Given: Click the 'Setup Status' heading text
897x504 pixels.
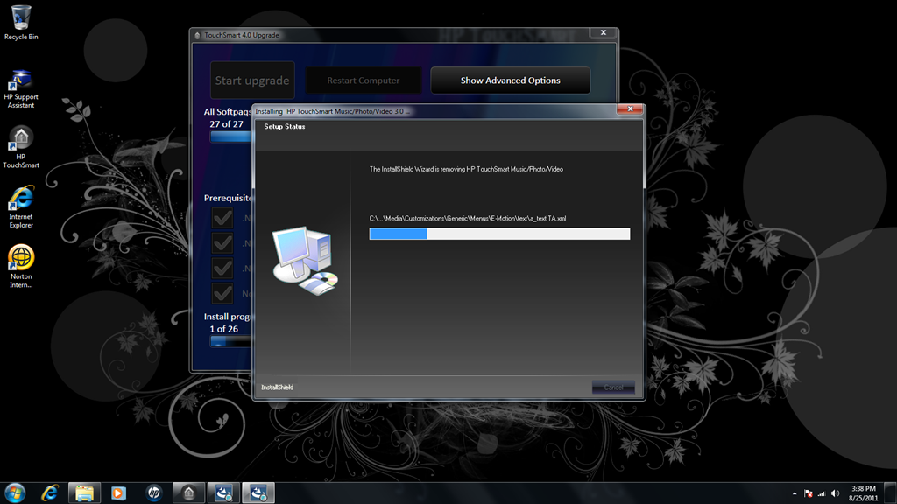Looking at the screenshot, I should point(285,126).
